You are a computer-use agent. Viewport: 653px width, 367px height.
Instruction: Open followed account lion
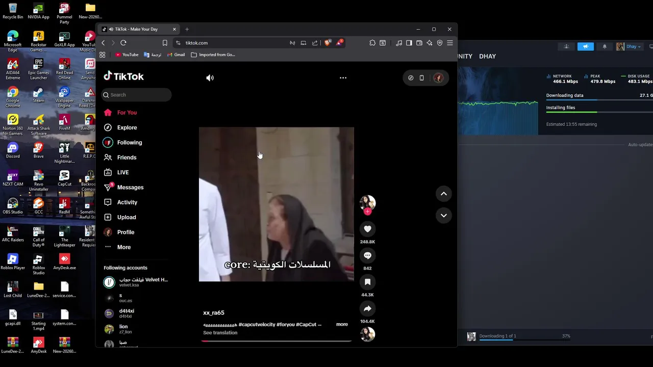point(117,329)
